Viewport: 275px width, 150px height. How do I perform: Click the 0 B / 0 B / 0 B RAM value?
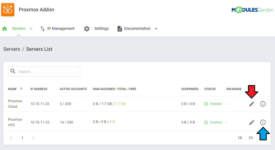[x=104, y=122]
